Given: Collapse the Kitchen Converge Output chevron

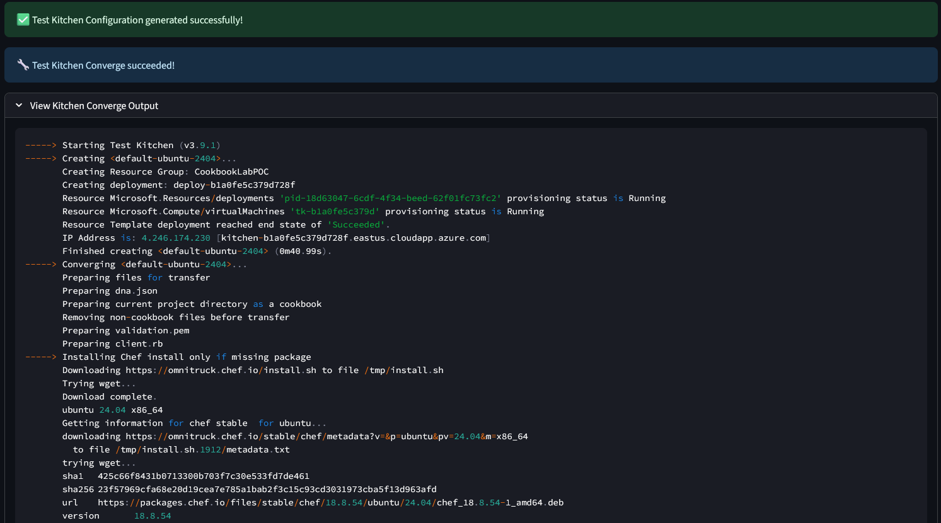Looking at the screenshot, I should [x=19, y=106].
